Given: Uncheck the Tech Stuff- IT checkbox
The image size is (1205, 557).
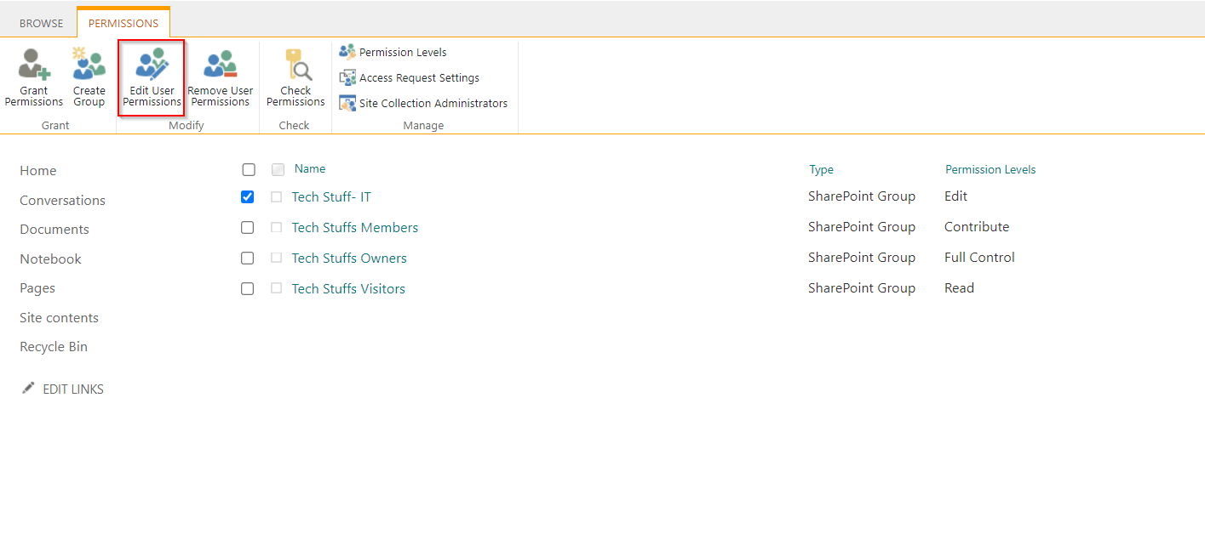Looking at the screenshot, I should [x=247, y=196].
